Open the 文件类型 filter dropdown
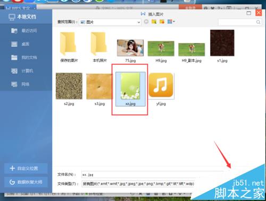Image resolution: width=266 pixels, height=201 pixels. click(x=138, y=184)
